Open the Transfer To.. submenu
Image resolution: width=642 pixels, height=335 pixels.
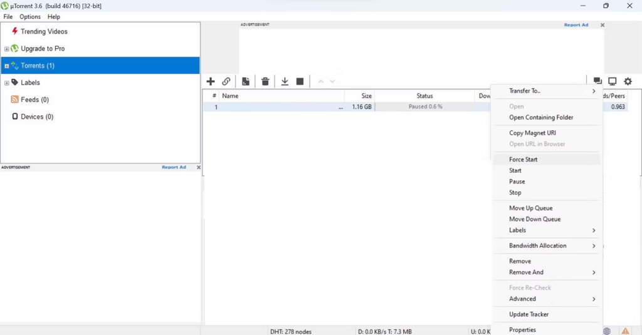(547, 91)
